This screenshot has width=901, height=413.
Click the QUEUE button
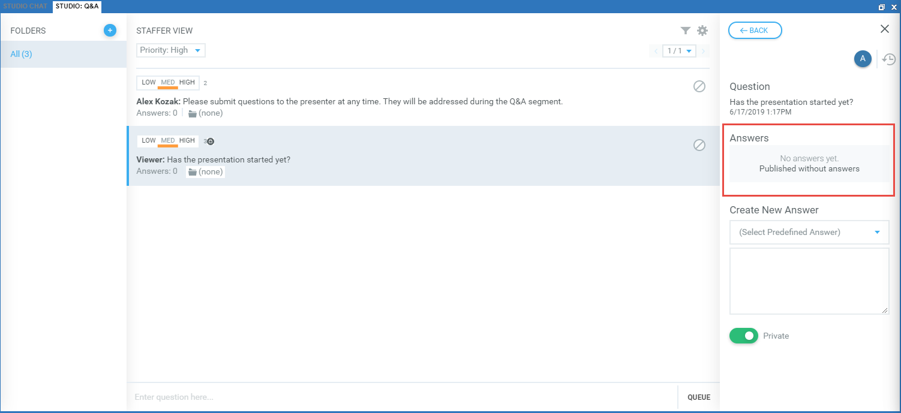[699, 397]
